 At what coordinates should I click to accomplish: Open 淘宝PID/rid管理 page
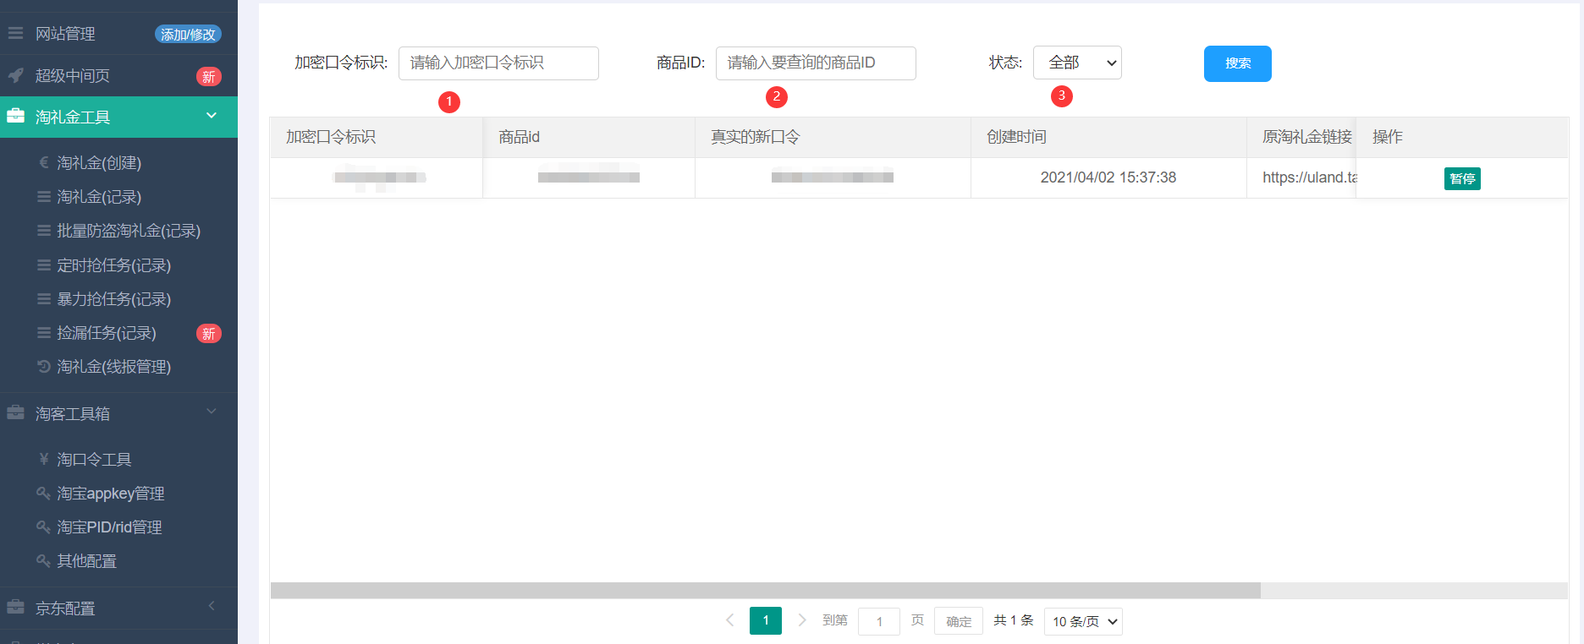click(x=109, y=527)
